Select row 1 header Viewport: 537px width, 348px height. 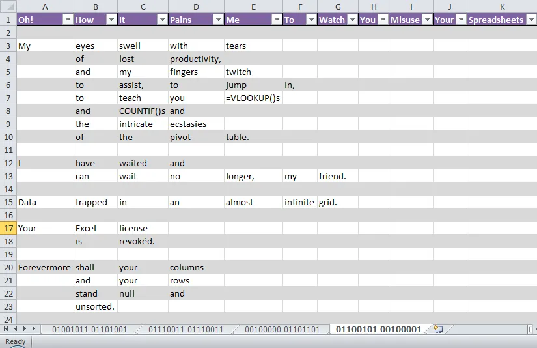8,20
